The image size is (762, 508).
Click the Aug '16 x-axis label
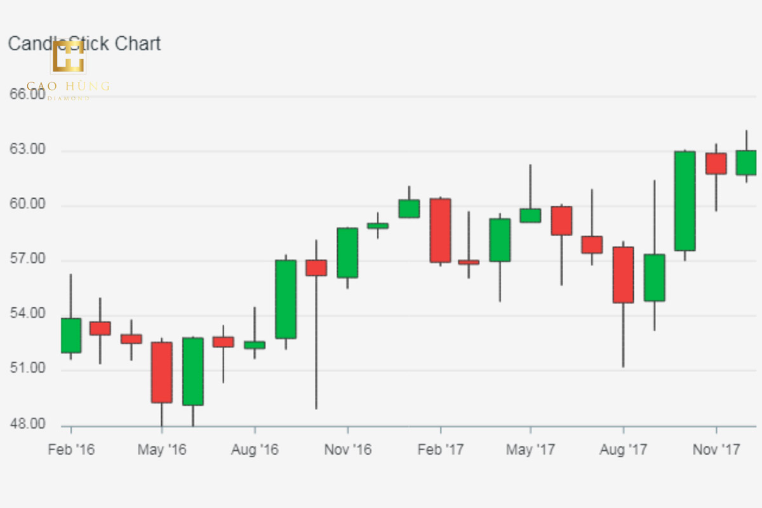pos(255,450)
